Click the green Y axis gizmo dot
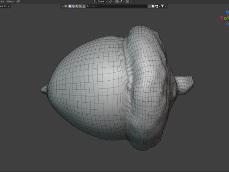 point(225,19)
